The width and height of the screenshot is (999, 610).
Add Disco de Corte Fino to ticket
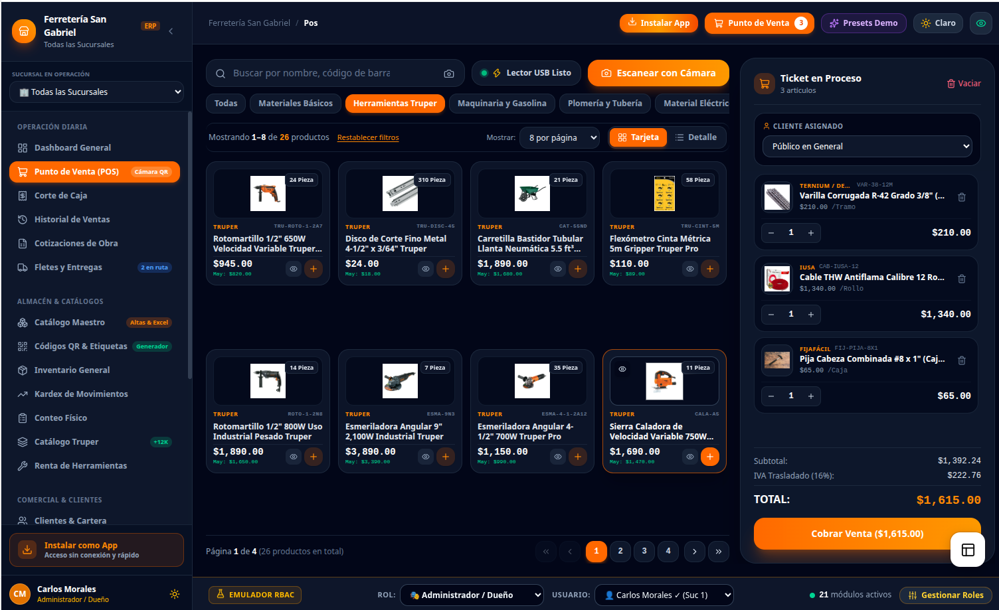tap(446, 269)
